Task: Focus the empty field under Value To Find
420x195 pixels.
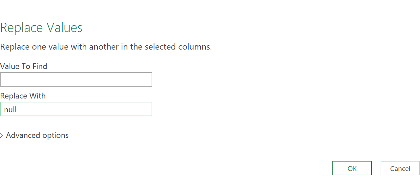Action: pos(76,79)
